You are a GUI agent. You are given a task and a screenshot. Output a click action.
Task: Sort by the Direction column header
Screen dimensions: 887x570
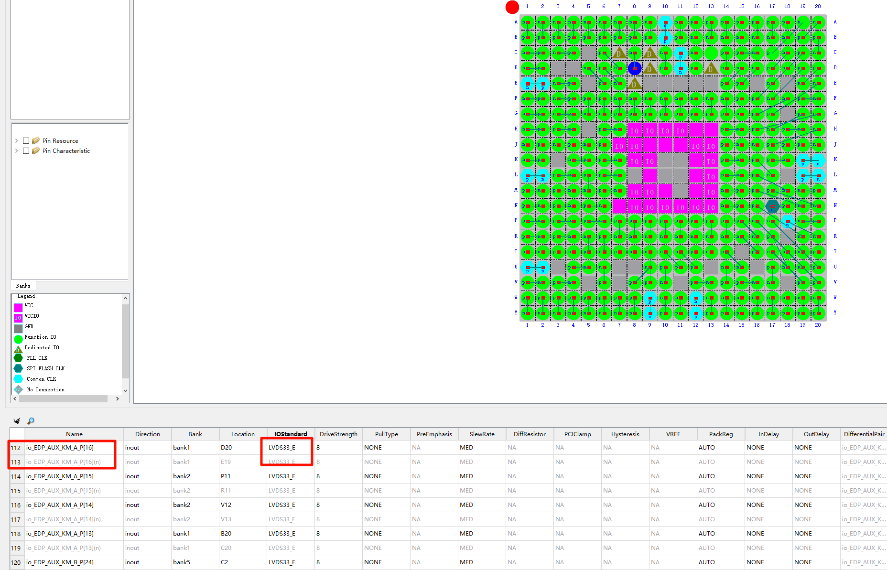[148, 434]
